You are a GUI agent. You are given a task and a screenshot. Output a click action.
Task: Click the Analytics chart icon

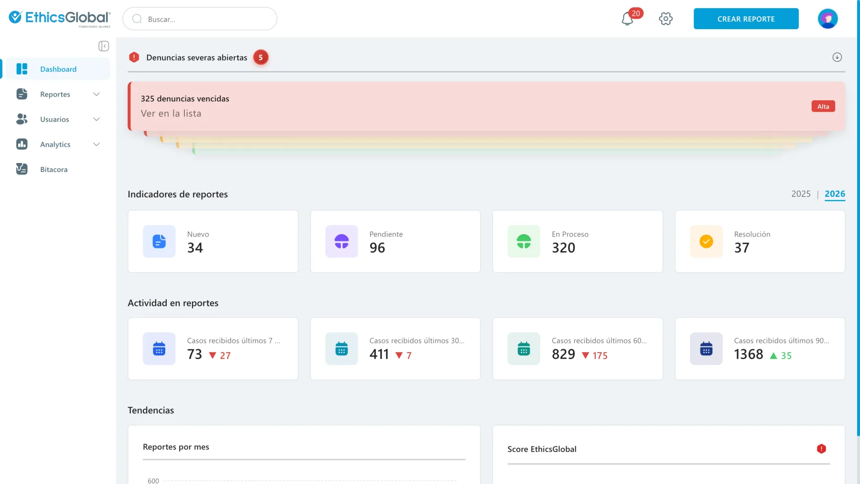22,144
